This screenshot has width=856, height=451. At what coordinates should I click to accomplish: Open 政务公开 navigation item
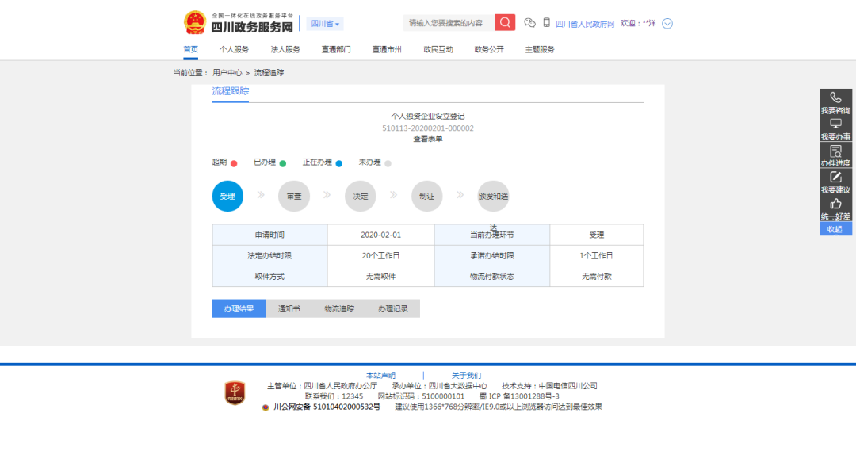pyautogui.click(x=488, y=49)
